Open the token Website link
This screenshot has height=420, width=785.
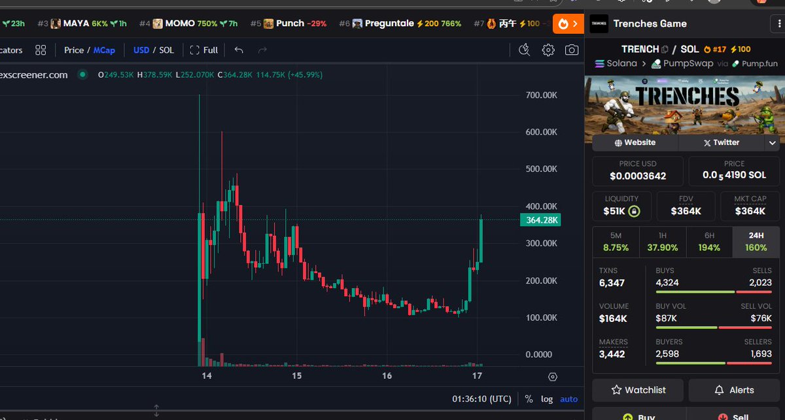[635, 142]
